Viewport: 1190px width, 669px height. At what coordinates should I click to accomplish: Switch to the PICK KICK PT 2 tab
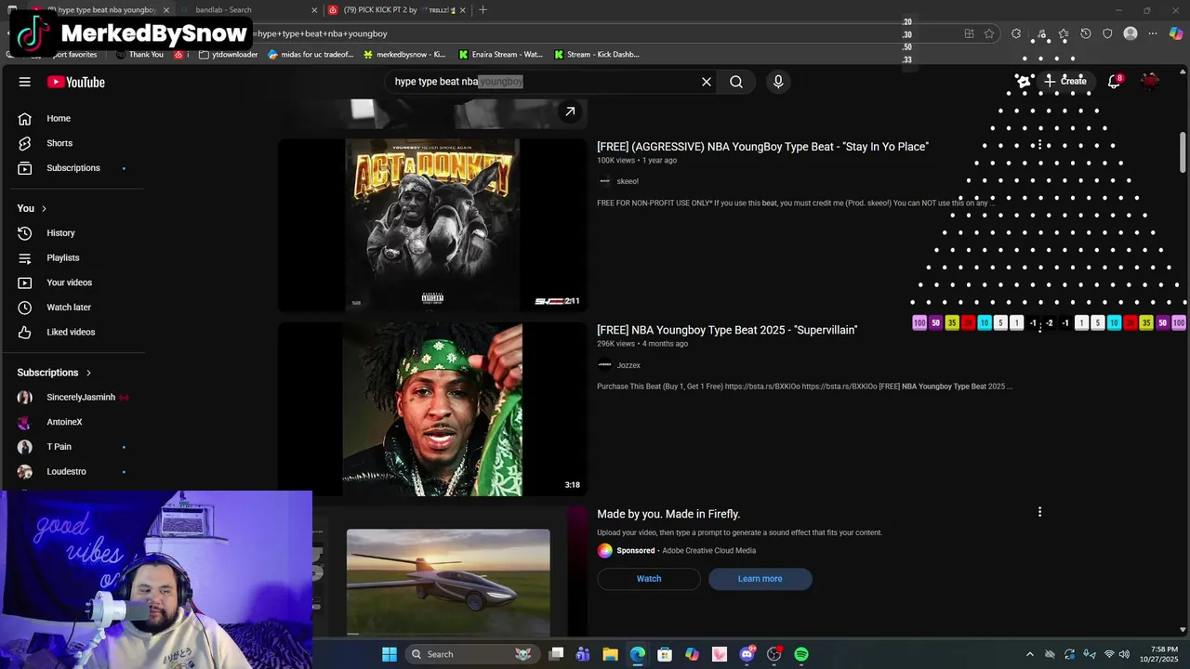click(396, 10)
